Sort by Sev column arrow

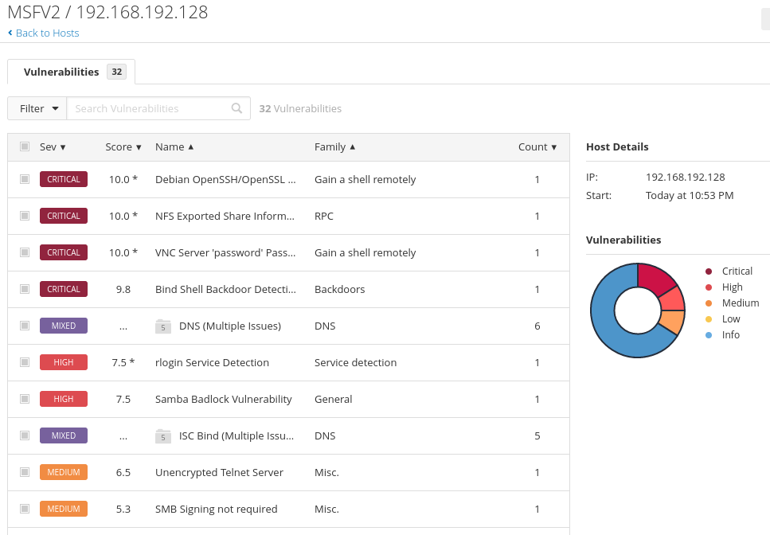point(63,147)
